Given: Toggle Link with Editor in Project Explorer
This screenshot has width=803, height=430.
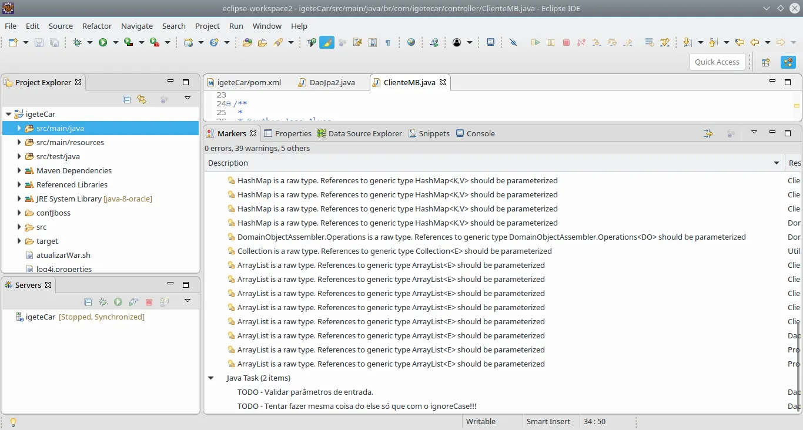Looking at the screenshot, I should pos(142,99).
